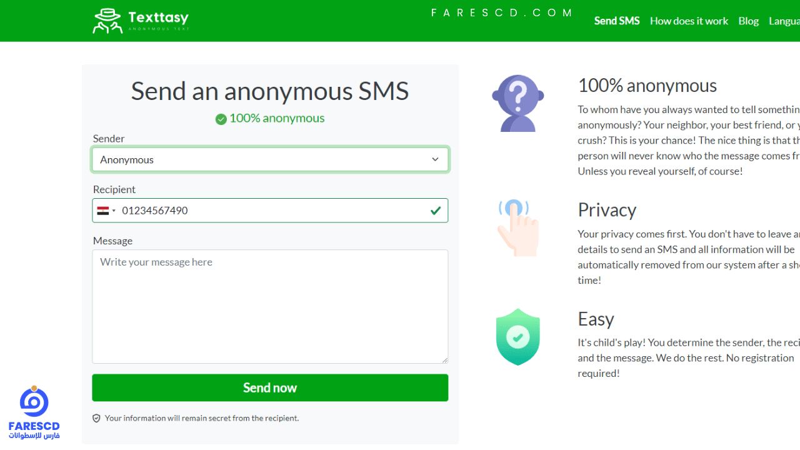Screen dimensions: 800x450
Task: Open the How does it work page
Action: pos(689,21)
